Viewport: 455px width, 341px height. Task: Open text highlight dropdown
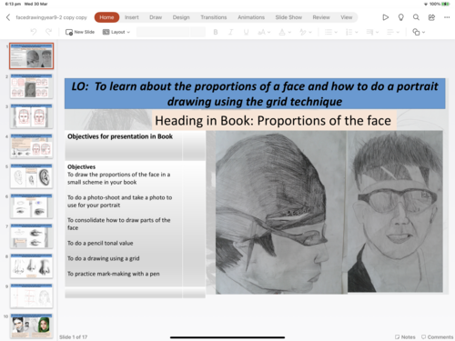(x=306, y=32)
